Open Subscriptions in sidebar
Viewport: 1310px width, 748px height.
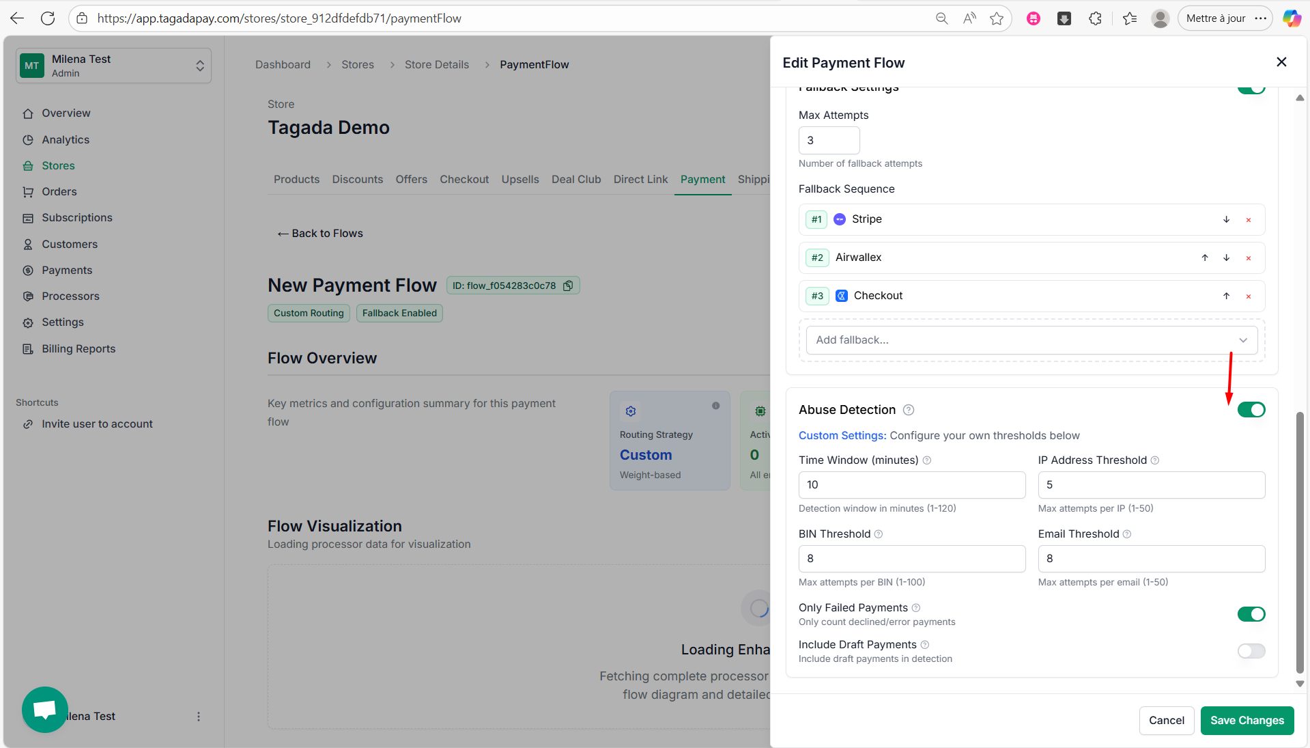(x=77, y=218)
